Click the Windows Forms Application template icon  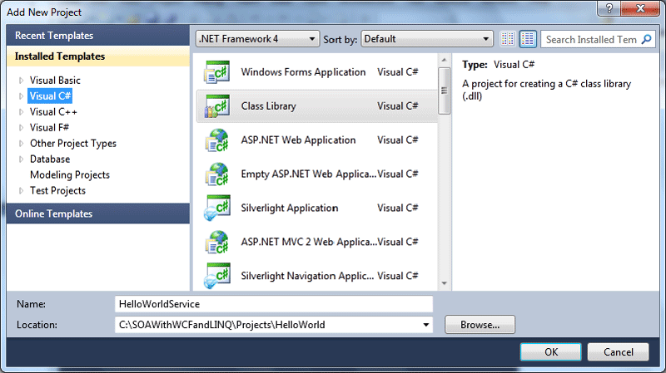(217, 72)
